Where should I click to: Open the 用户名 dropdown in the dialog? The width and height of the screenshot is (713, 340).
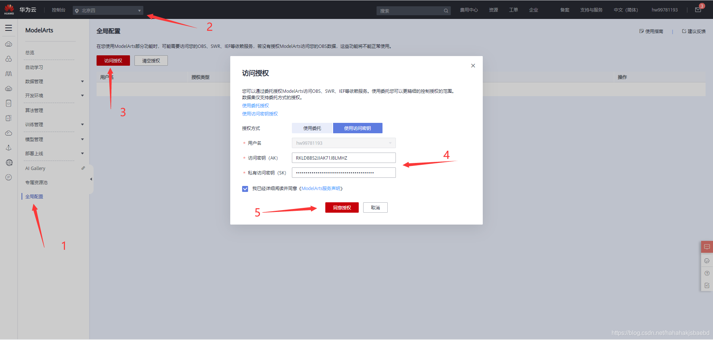coord(344,143)
